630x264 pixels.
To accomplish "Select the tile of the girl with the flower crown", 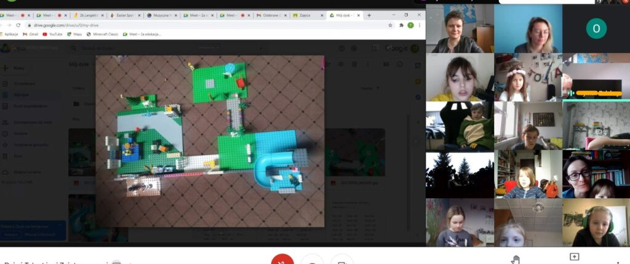I will point(528,77).
